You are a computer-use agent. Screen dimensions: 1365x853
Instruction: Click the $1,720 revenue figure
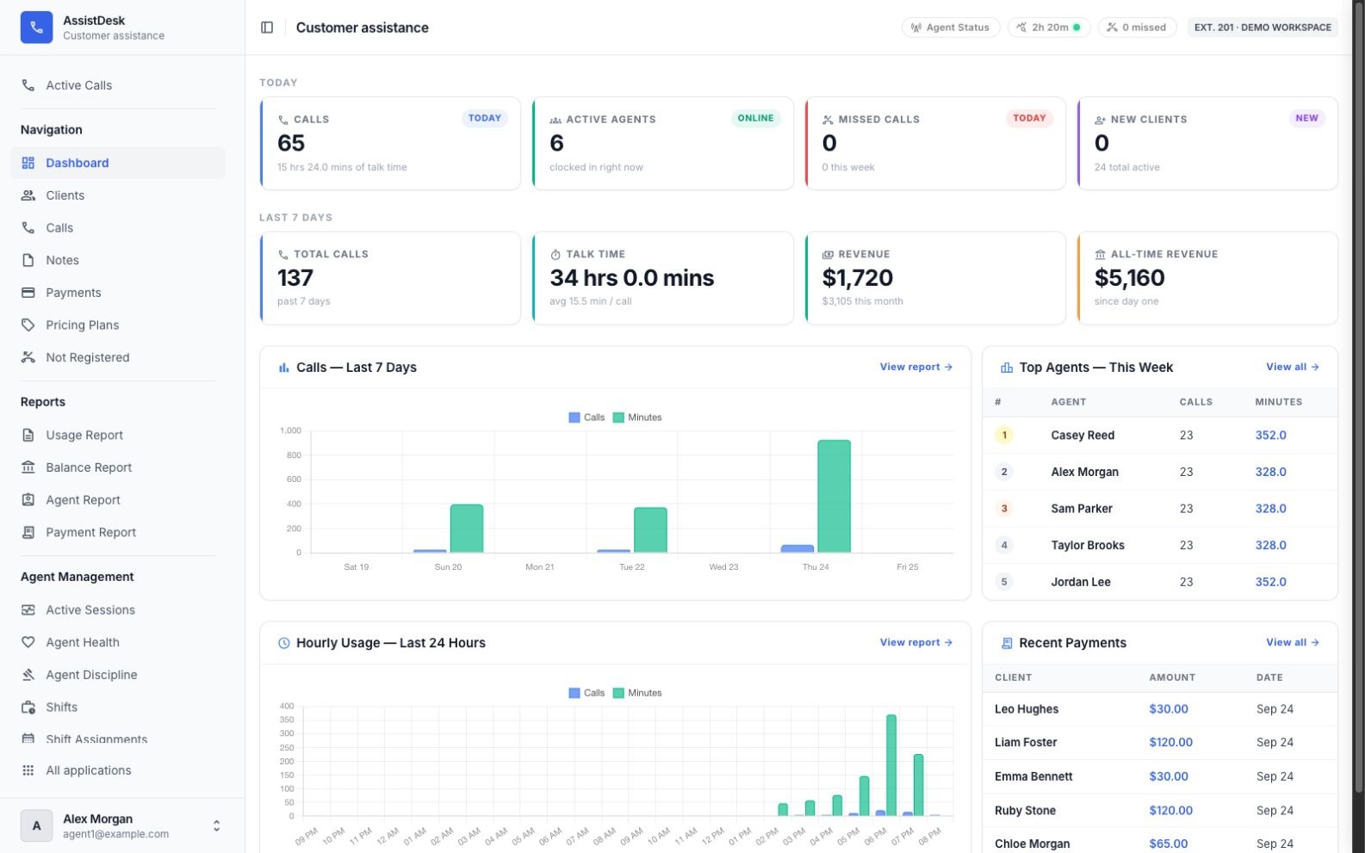coord(857,278)
